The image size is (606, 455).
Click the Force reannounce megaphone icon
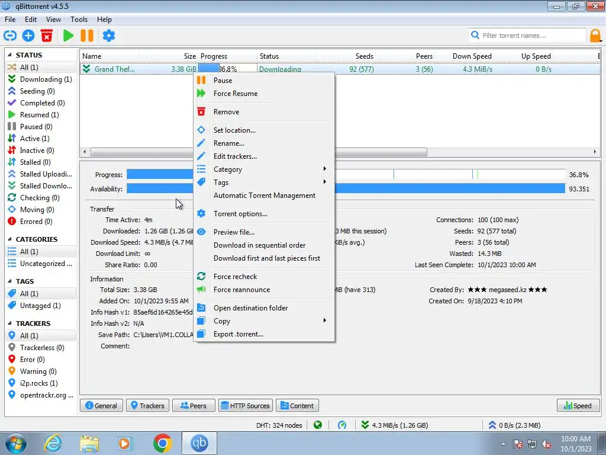pyautogui.click(x=201, y=289)
